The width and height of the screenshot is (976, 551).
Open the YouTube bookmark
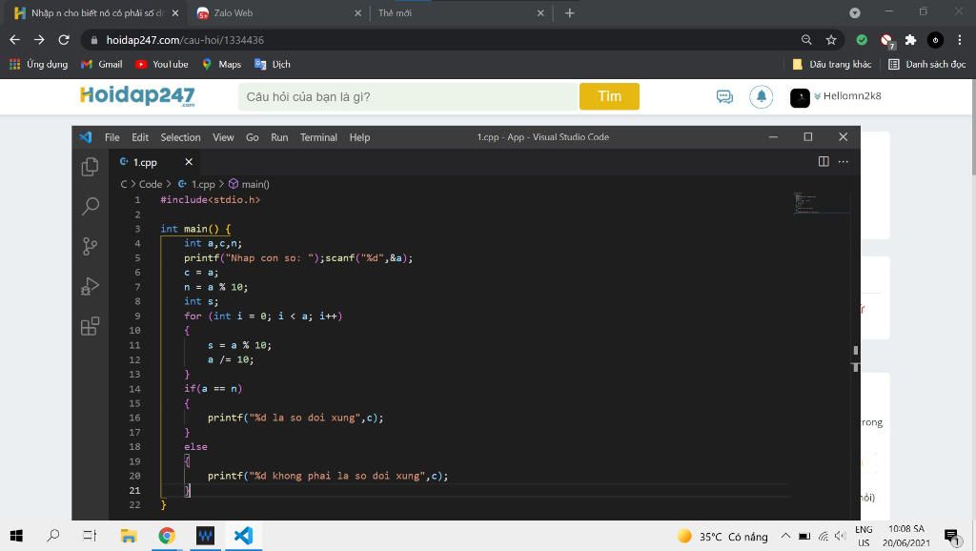162,64
